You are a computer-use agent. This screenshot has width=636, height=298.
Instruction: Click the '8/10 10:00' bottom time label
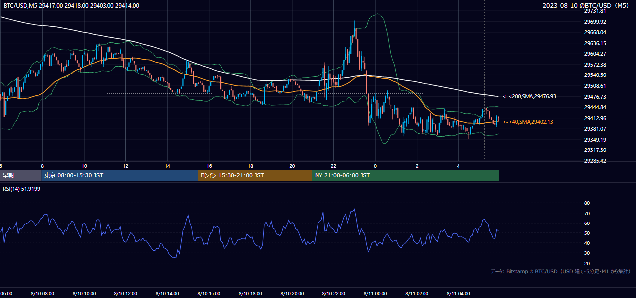point(84,294)
